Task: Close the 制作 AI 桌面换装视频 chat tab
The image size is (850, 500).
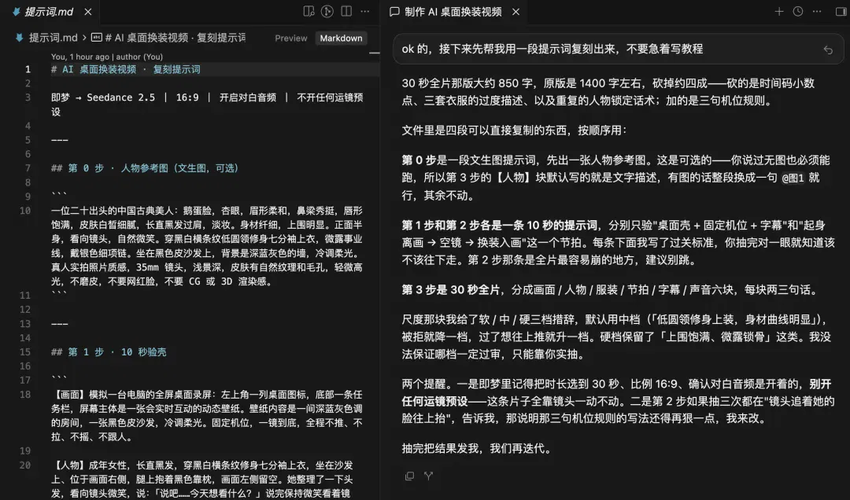Action: click(516, 11)
